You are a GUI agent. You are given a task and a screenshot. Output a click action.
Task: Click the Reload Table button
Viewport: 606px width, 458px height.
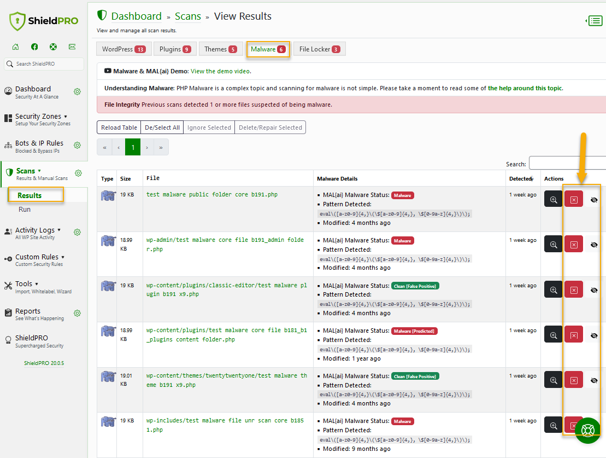pyautogui.click(x=119, y=127)
